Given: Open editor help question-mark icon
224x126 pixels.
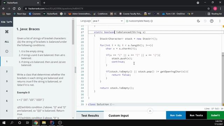Looking at the screenshot, I should click(211, 21).
